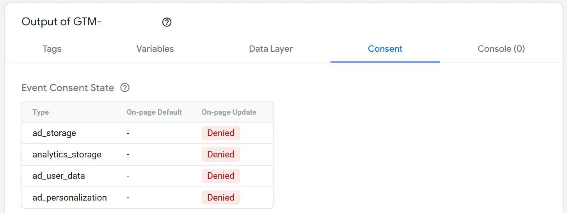The height and width of the screenshot is (213, 567).
Task: Click Denied badge for ad_user_data
Action: pyautogui.click(x=220, y=176)
